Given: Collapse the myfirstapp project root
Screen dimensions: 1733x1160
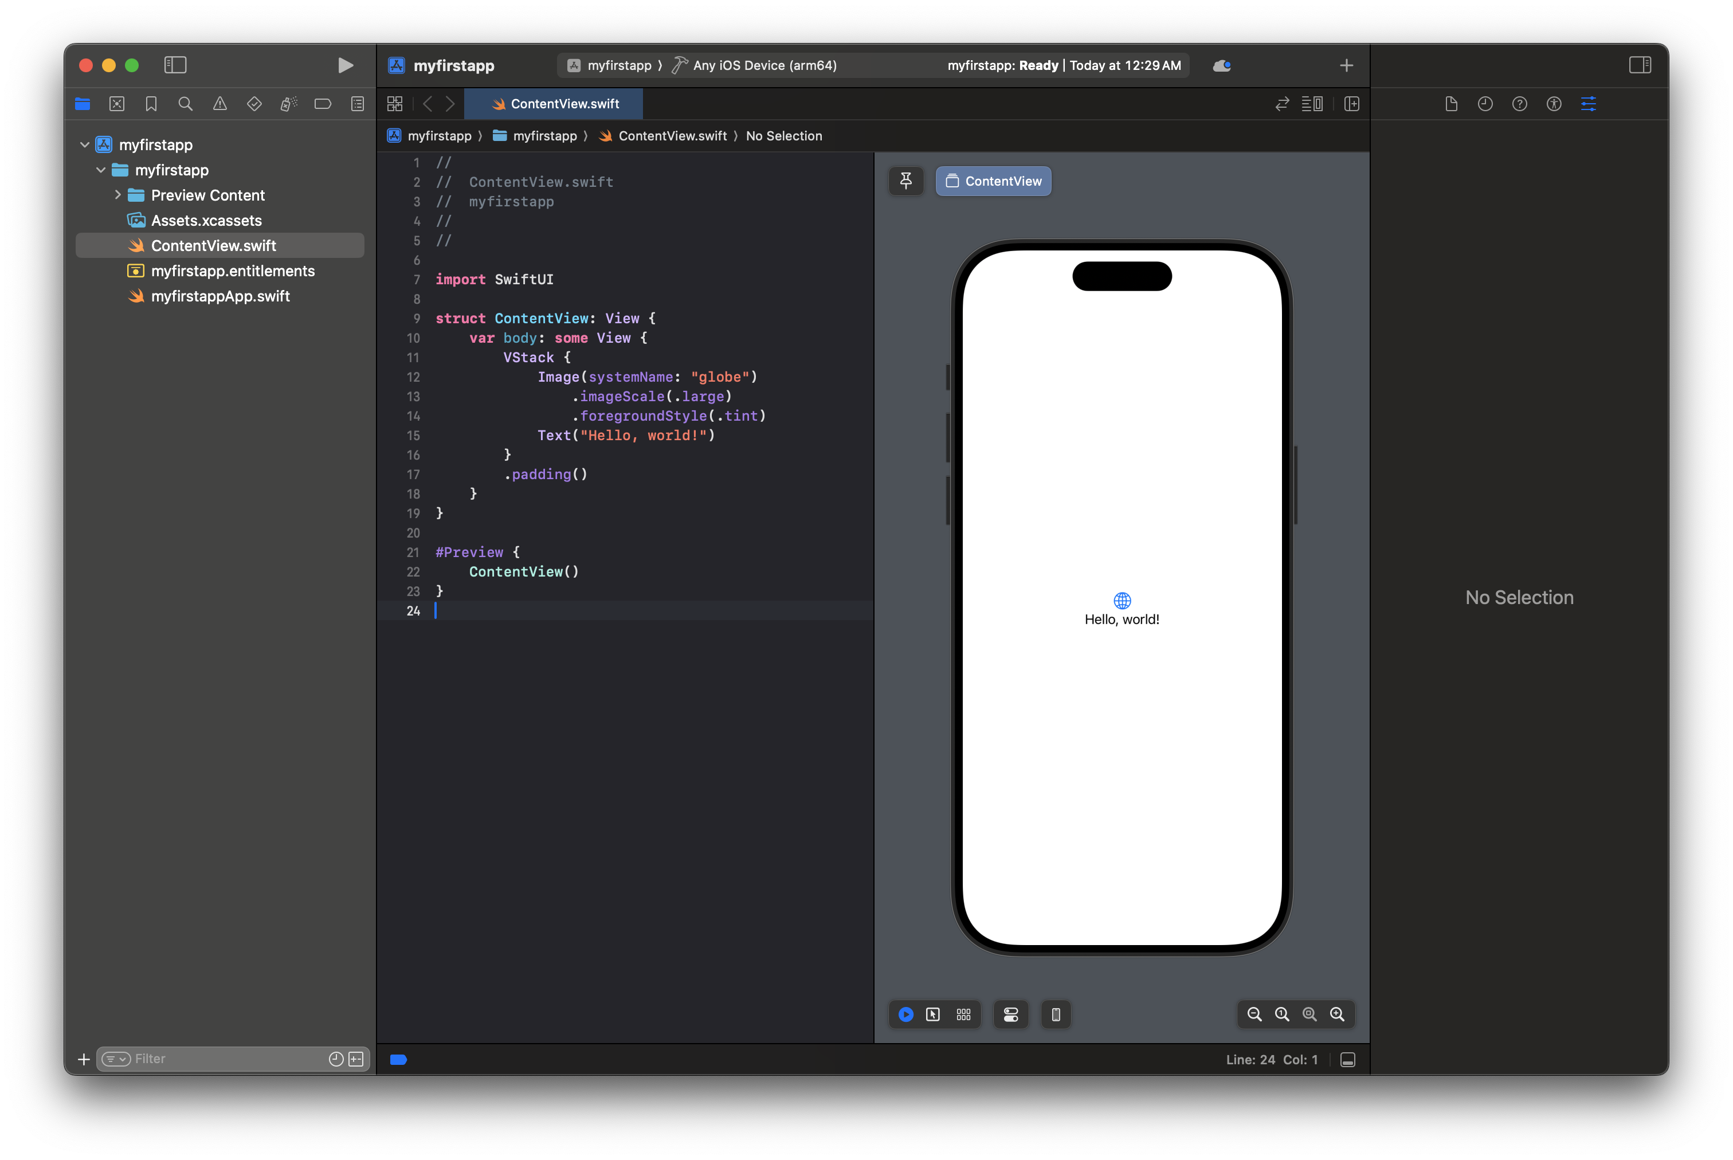Looking at the screenshot, I should [x=85, y=145].
